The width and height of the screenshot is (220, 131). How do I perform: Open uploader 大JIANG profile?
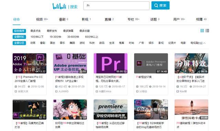63,91
